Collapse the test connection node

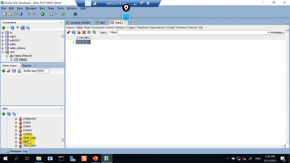tap(2, 52)
